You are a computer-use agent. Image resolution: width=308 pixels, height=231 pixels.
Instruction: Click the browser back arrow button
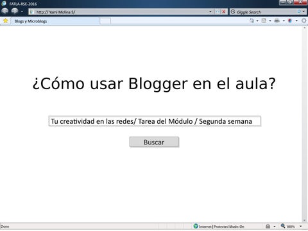(4, 11)
